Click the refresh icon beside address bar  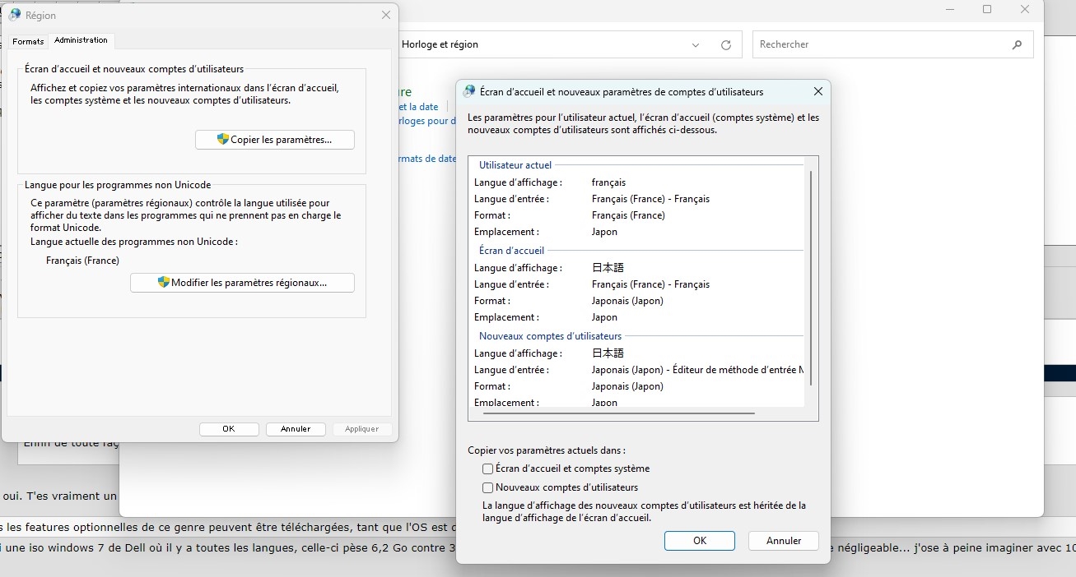[x=725, y=45]
